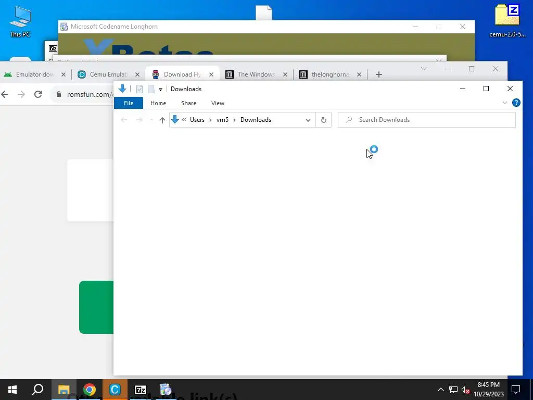Open the Windows Start menu
The height and width of the screenshot is (400, 533).
(12, 390)
